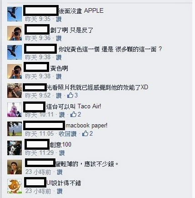Like the 蠻輕薄的 comment from 23 hours ago
This screenshot has height=198, width=195.
click(x=60, y=172)
